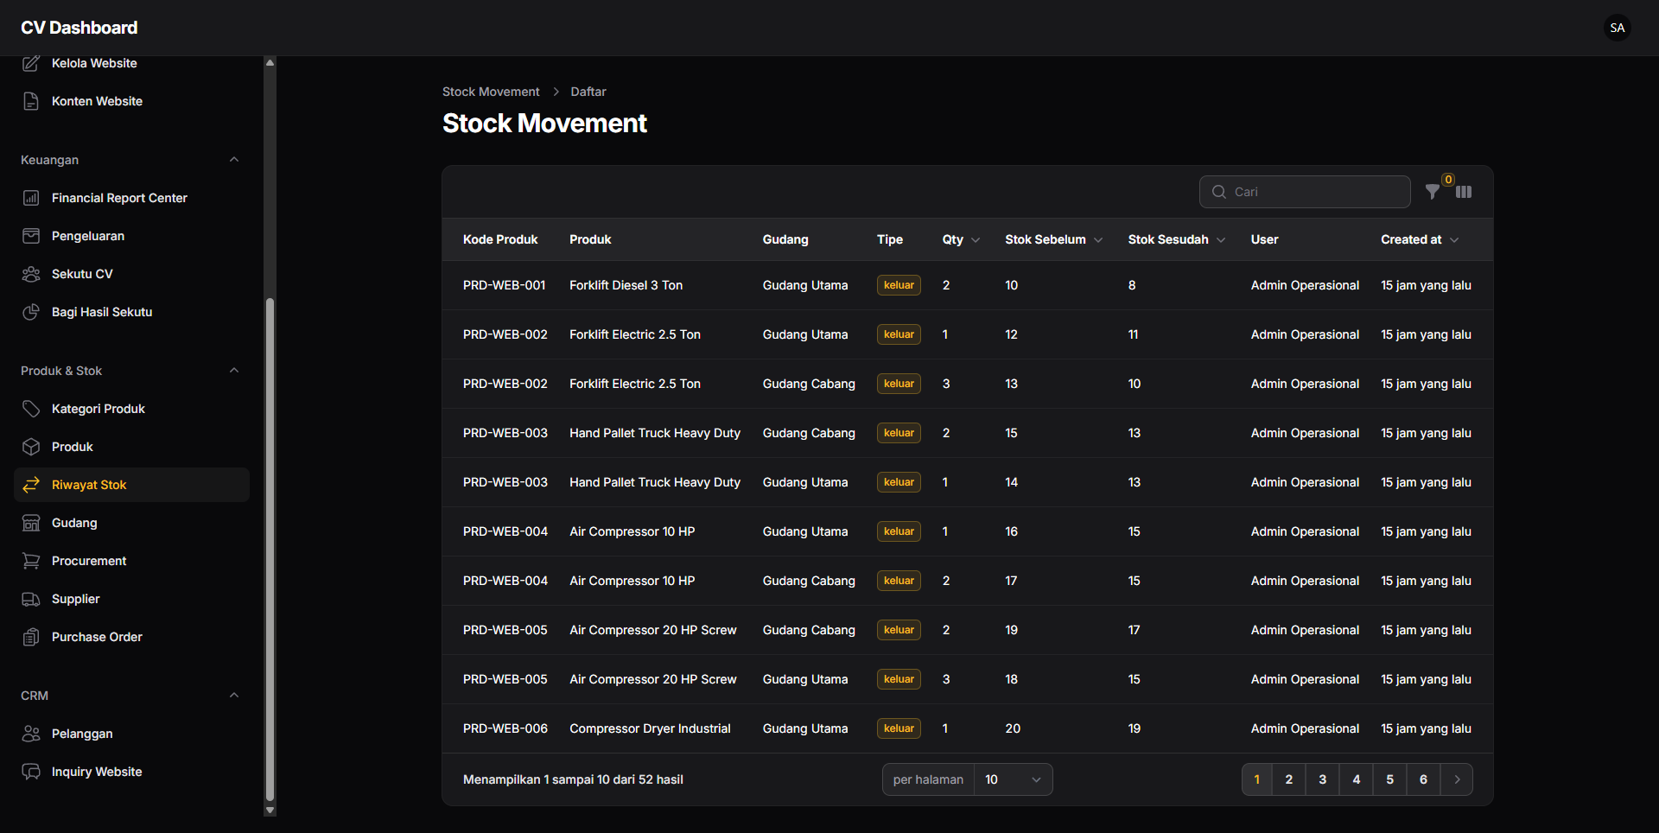Go to page 3 of results
Image resolution: width=1659 pixels, height=833 pixels.
click(1322, 779)
